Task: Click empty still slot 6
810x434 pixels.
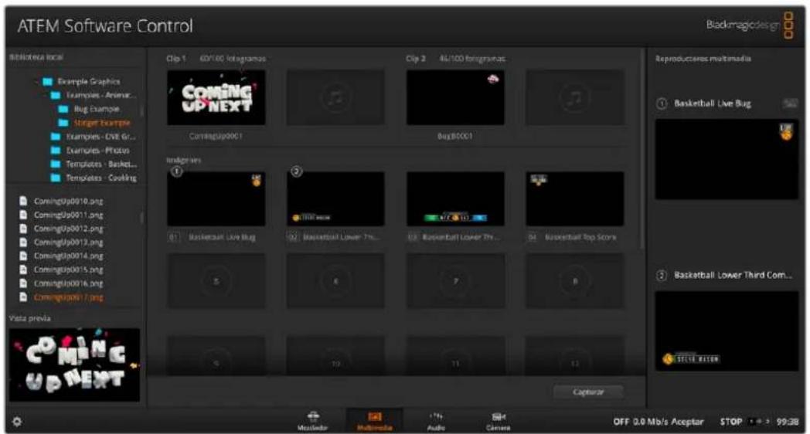Action: click(335, 281)
